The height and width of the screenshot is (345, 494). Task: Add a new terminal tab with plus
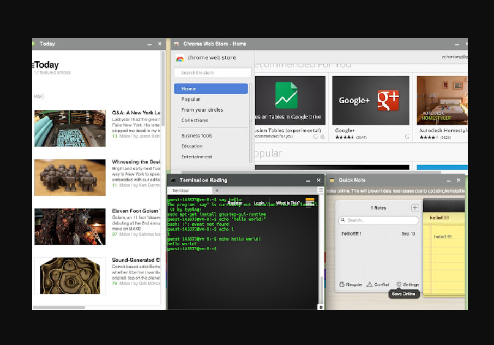point(217,190)
